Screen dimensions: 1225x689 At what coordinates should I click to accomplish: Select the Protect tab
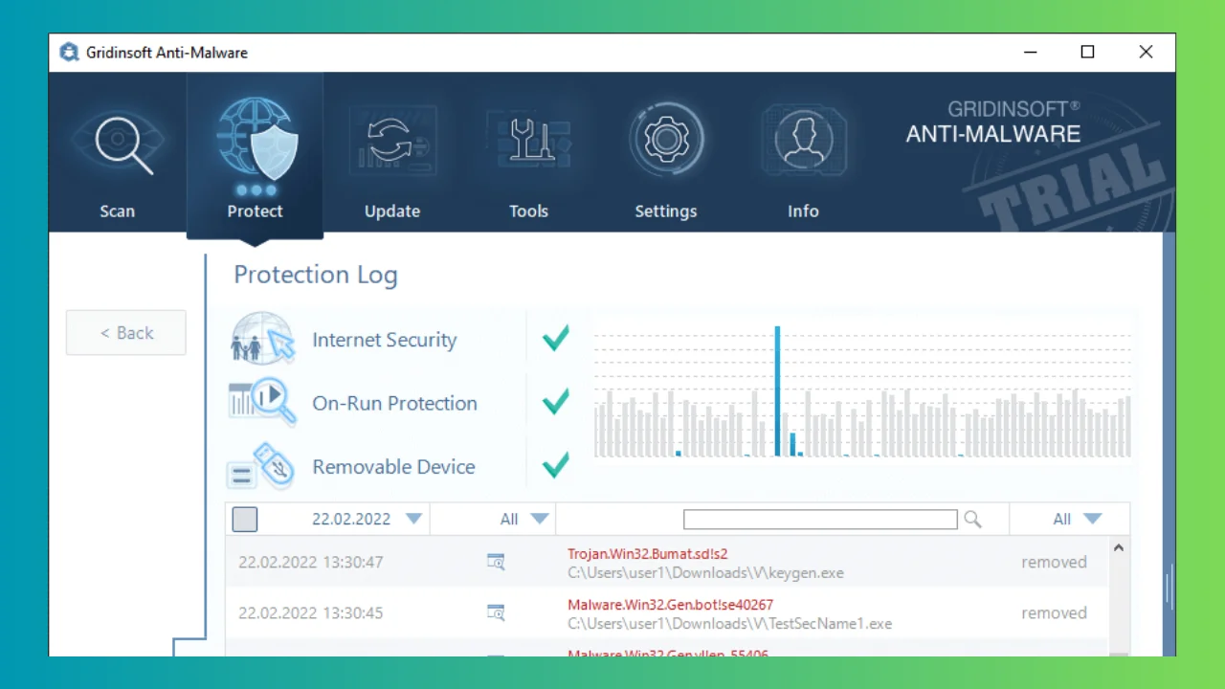(255, 158)
